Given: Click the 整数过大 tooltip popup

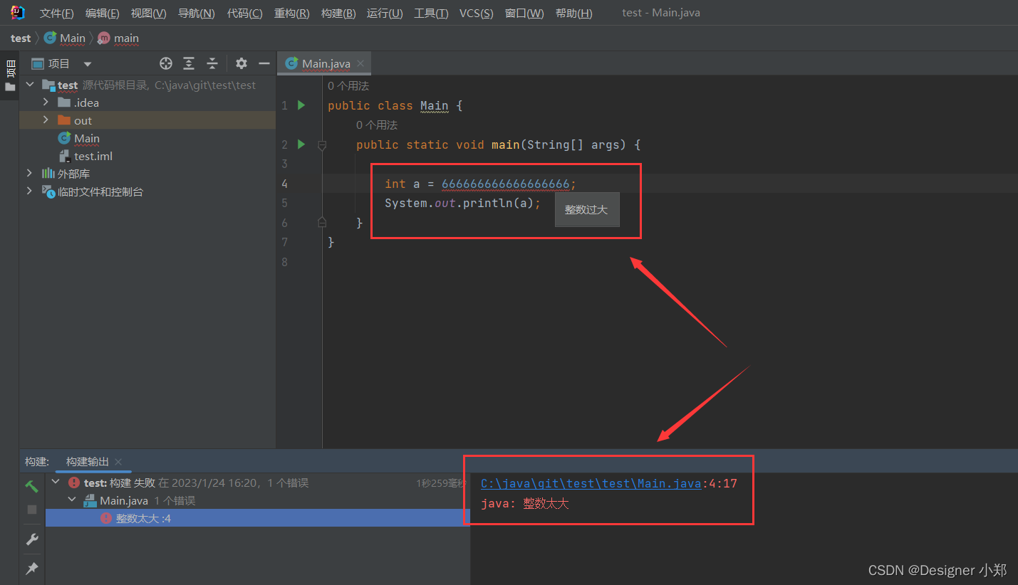Looking at the screenshot, I should click(x=587, y=209).
